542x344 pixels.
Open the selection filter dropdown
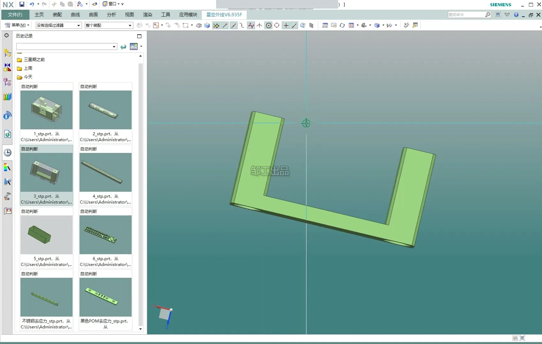click(58, 25)
